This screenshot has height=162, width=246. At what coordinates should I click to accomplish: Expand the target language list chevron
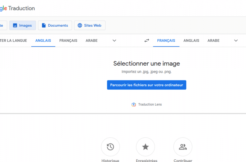coord(236,41)
